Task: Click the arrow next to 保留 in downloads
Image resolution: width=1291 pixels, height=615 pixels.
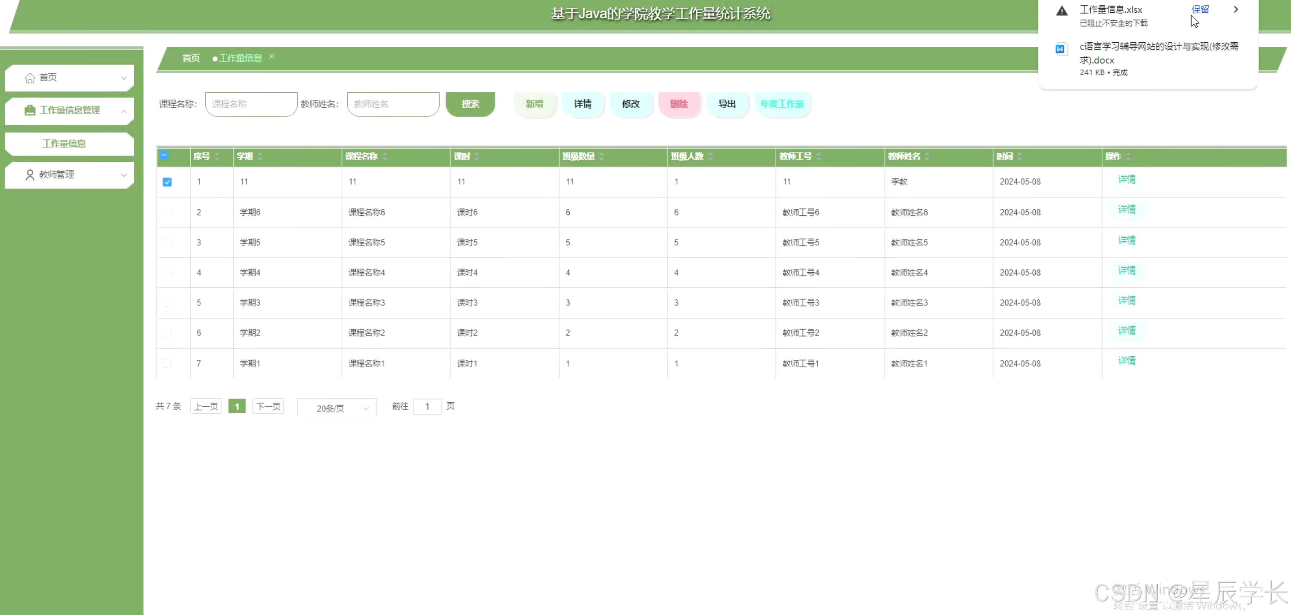Action: [1235, 10]
